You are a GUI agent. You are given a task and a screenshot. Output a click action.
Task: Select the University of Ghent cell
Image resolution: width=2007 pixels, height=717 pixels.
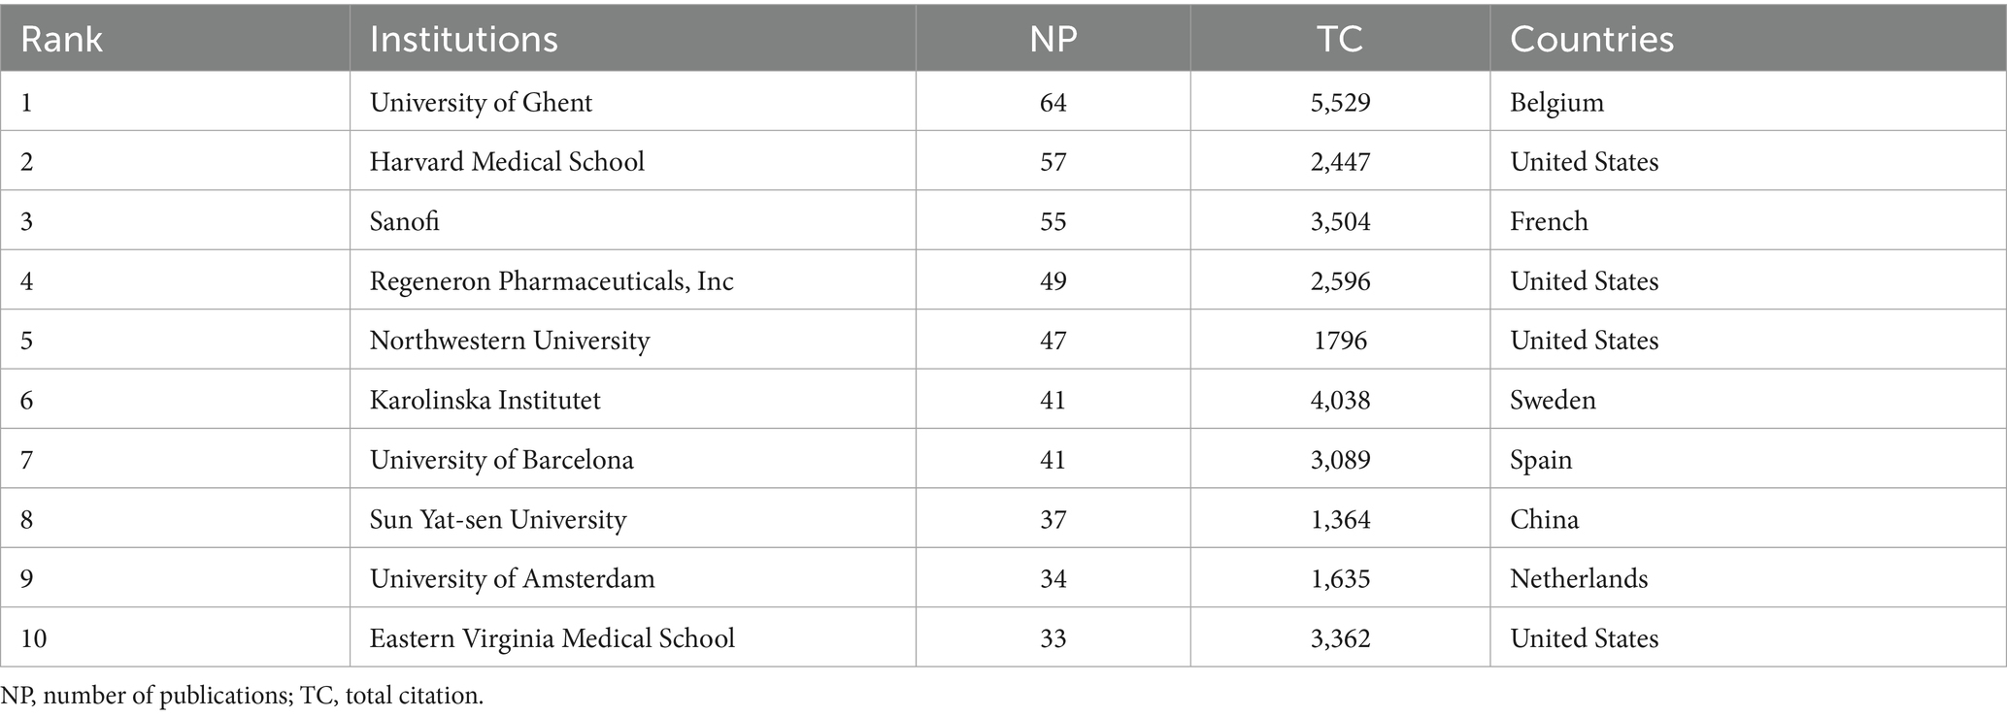(481, 102)
